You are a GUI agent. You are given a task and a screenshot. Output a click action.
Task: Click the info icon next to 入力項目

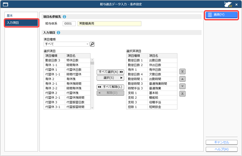point(58,33)
